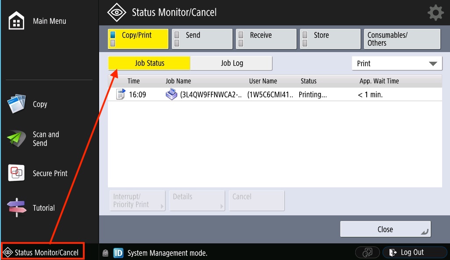Open the Scan and Send icon

click(x=17, y=139)
